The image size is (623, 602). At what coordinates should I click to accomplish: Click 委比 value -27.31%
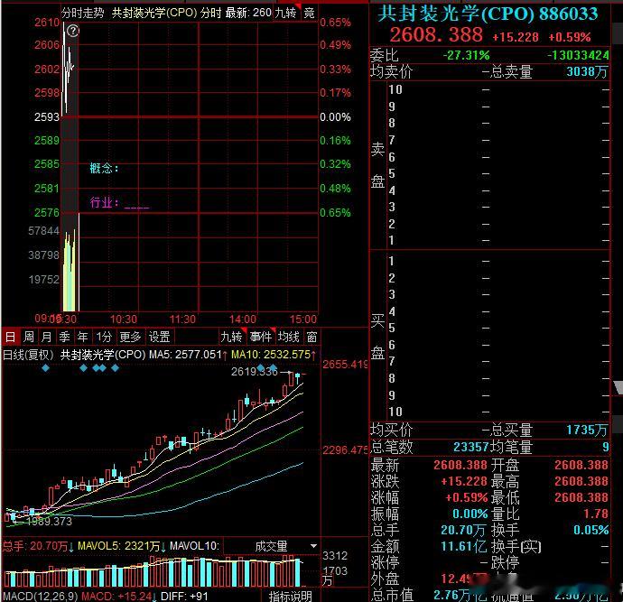(467, 55)
